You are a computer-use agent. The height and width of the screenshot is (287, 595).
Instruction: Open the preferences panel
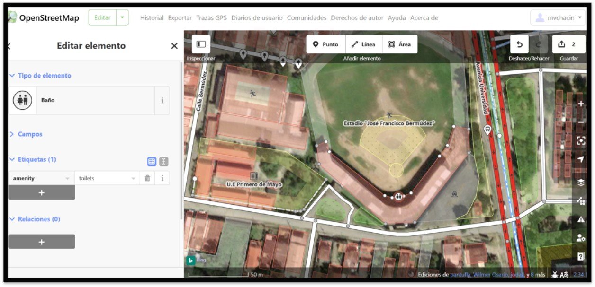click(x=581, y=238)
